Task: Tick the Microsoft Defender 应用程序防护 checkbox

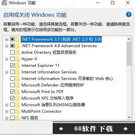Action: [12, 85]
